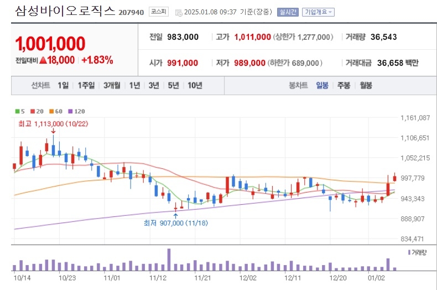
Task: Click the 11/12 date axis label
Action: 158,278
